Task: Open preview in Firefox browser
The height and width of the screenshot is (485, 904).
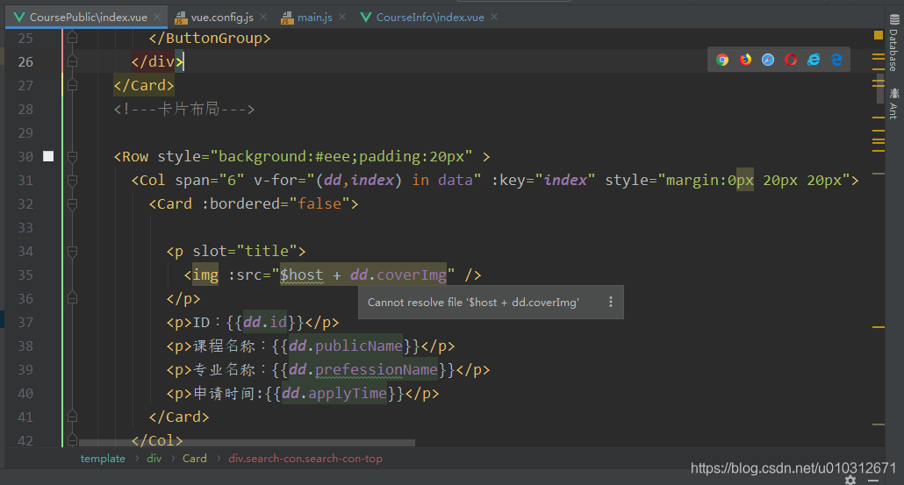Action: pyautogui.click(x=745, y=60)
